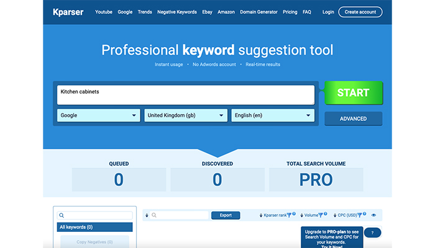Click the Create account button
Viewport: 435px width, 248px height.
[x=360, y=12]
